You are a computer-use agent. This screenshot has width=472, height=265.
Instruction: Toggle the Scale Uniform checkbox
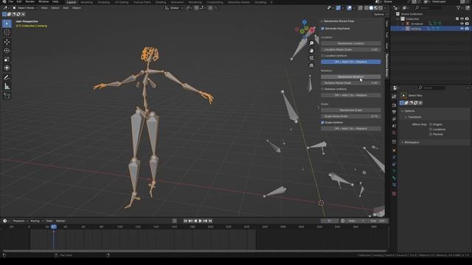pyautogui.click(x=322, y=123)
